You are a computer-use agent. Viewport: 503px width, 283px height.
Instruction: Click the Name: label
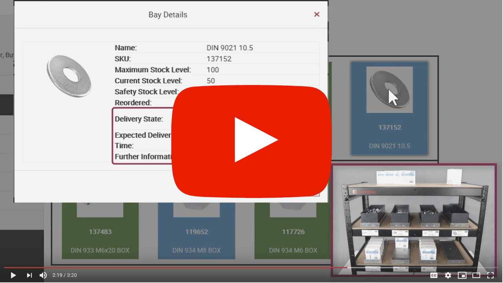(126, 48)
